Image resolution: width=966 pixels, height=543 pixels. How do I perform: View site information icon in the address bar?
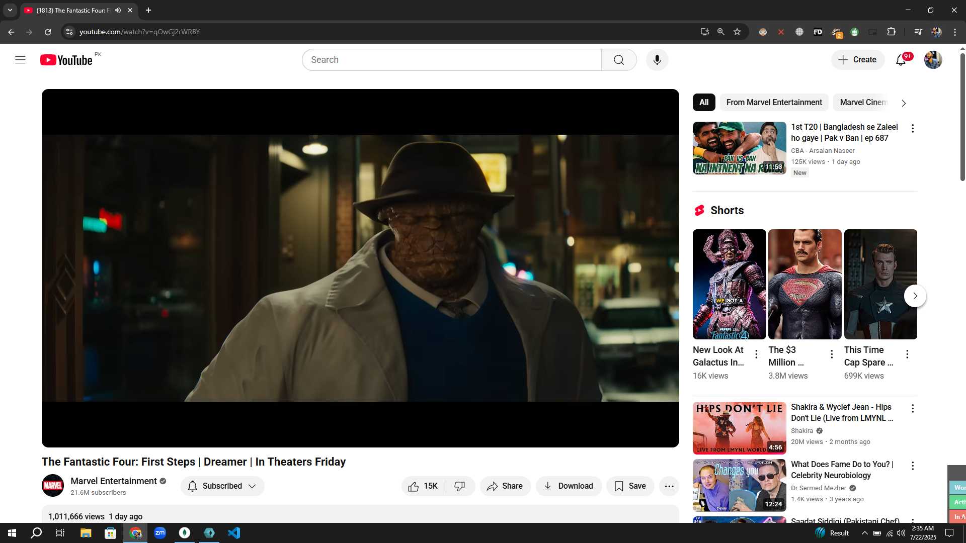point(69,32)
